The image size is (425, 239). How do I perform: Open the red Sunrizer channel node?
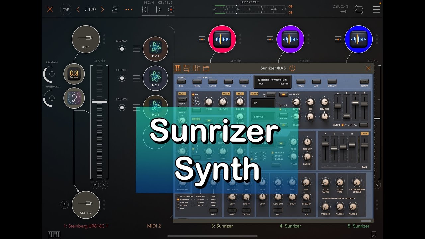point(222,39)
